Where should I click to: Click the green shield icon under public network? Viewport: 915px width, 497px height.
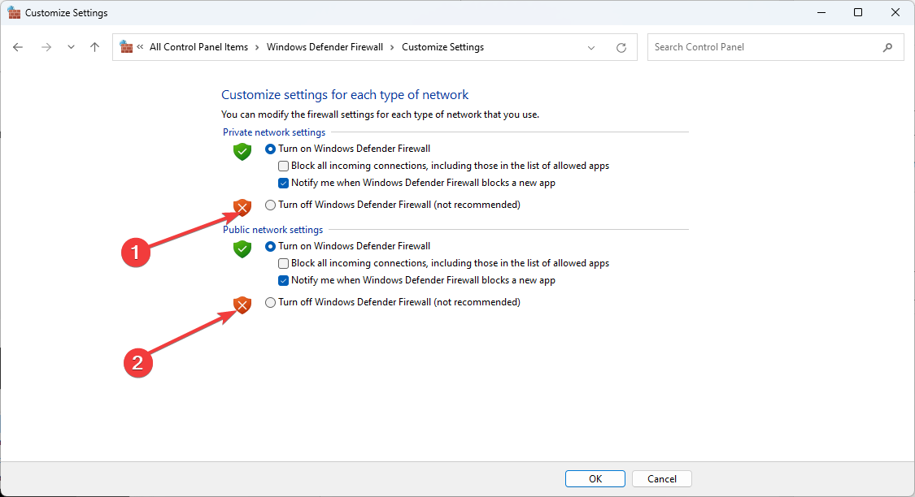(x=242, y=248)
